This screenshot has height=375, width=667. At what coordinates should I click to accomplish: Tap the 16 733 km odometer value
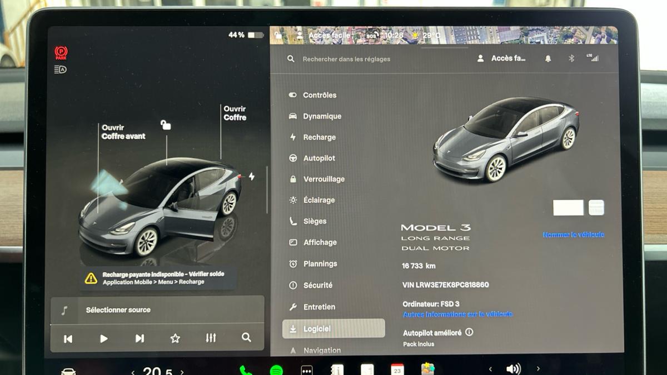coord(419,266)
